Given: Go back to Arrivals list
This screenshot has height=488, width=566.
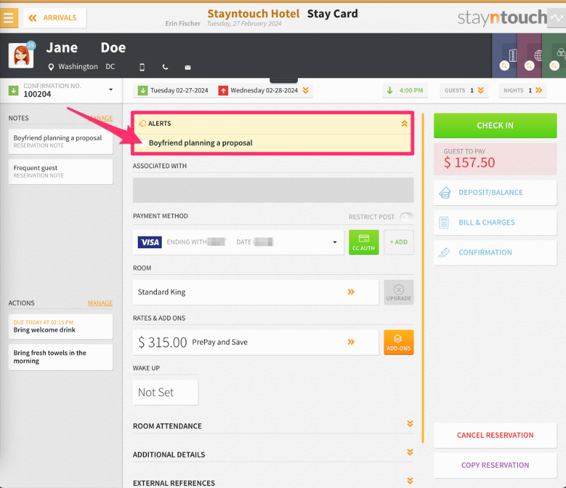Looking at the screenshot, I should tap(55, 18).
